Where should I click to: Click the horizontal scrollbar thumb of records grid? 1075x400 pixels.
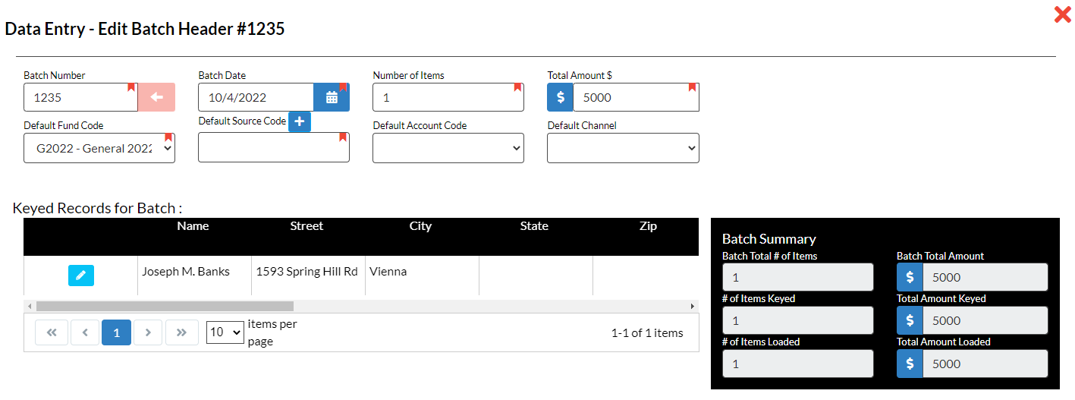165,306
